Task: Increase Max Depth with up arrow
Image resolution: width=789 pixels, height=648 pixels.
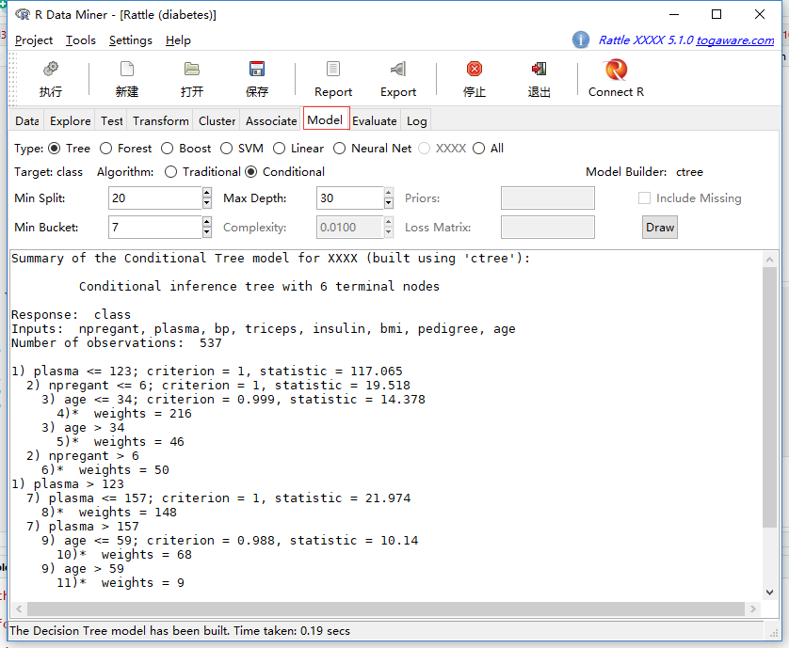Action: (389, 193)
